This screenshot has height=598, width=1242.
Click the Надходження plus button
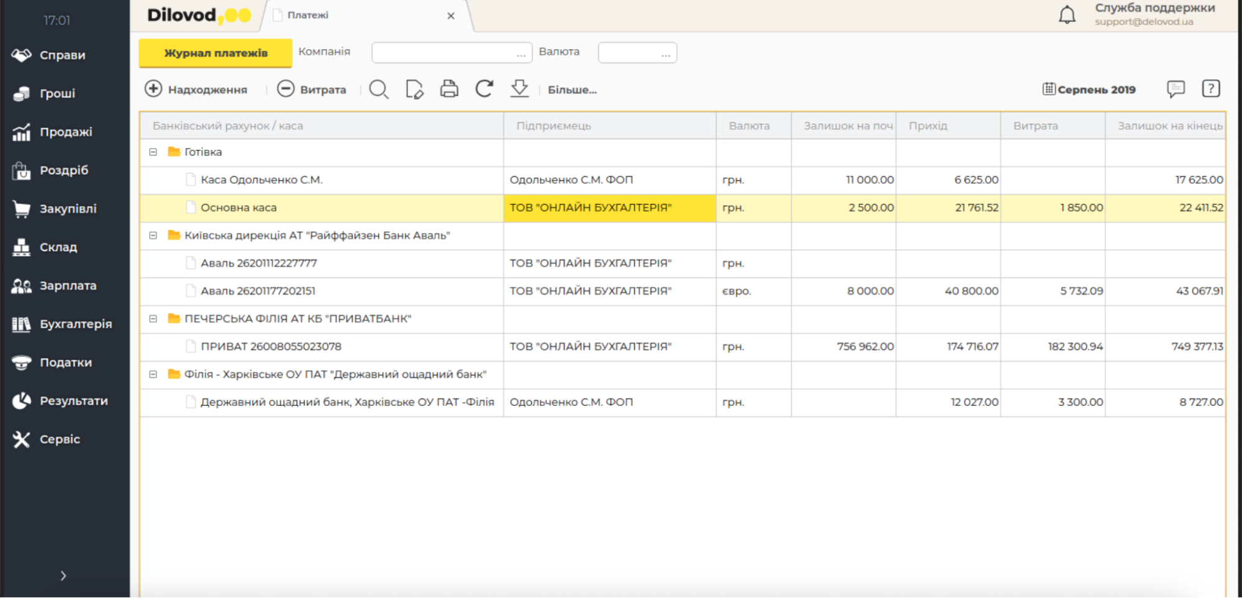[196, 90]
